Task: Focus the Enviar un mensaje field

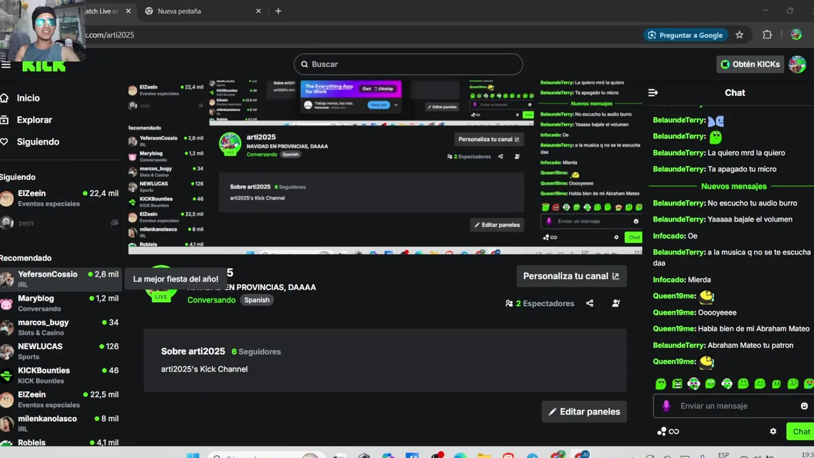Action: tap(733, 406)
